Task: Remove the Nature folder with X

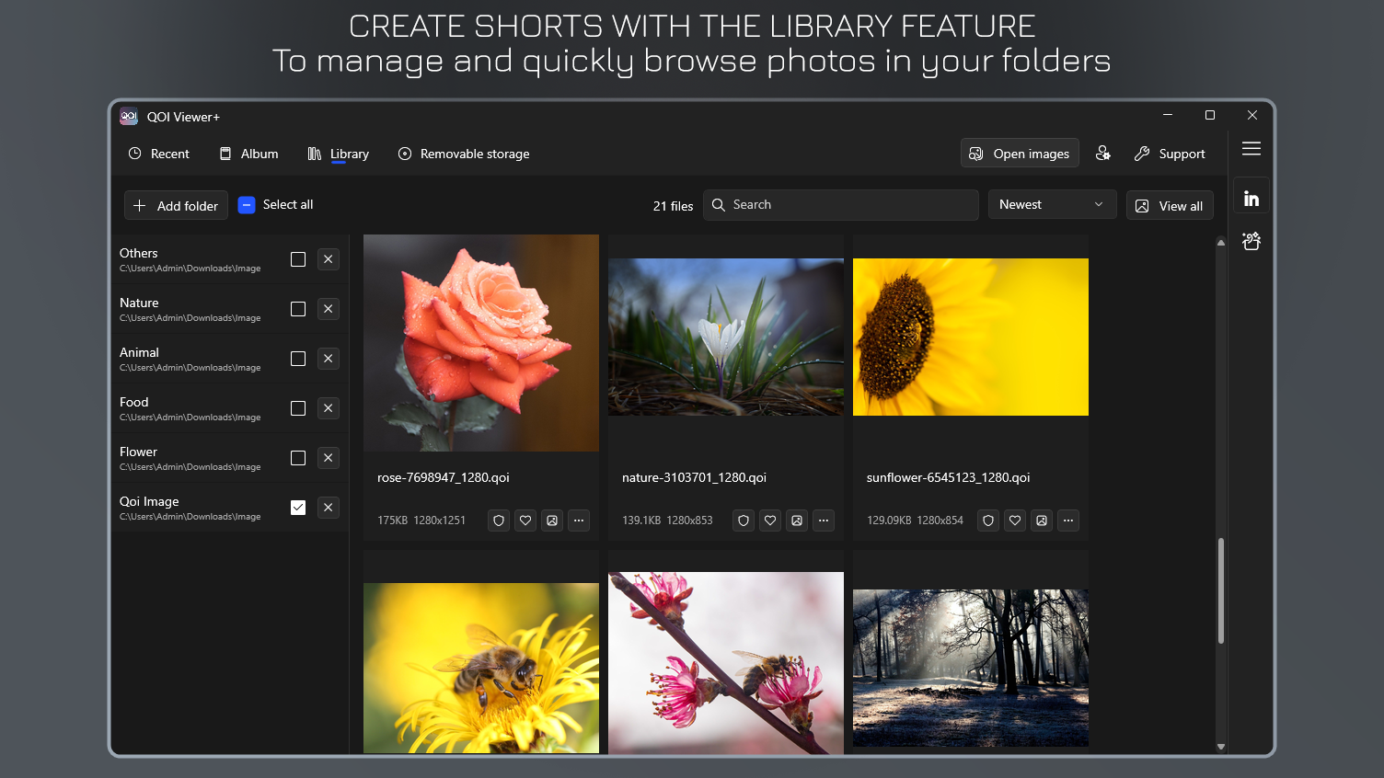Action: pyautogui.click(x=329, y=309)
